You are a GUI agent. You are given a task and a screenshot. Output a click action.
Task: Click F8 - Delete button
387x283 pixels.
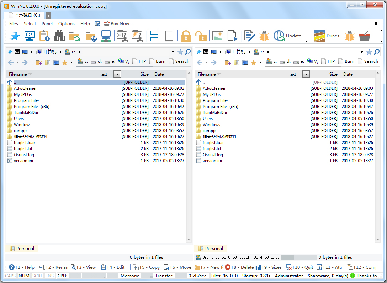tap(239, 267)
